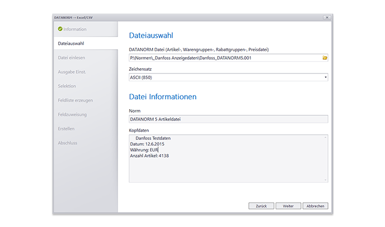Click the Norm field showing DATANORM 5 Artikeldatei

pos(228,119)
